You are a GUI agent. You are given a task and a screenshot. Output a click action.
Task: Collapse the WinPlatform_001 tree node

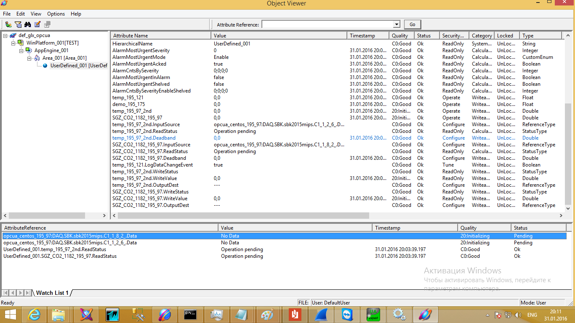pos(13,43)
